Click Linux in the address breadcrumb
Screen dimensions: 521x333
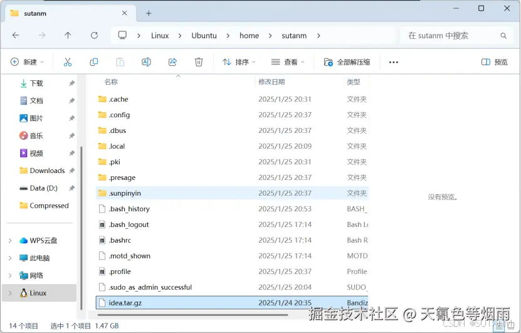tap(160, 36)
